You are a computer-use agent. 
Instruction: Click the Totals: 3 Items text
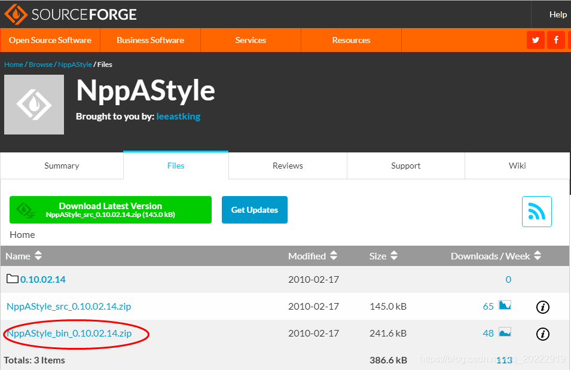click(34, 360)
